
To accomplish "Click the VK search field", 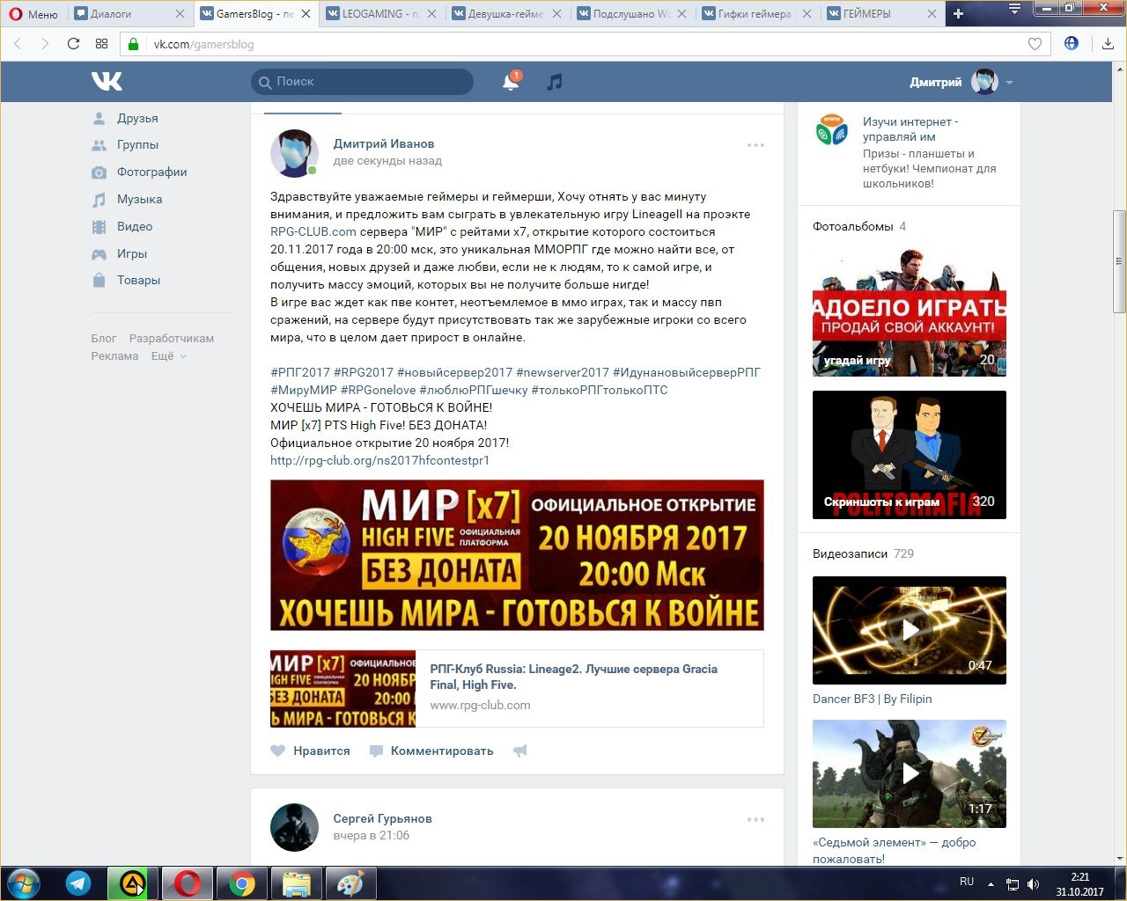I will tap(363, 82).
